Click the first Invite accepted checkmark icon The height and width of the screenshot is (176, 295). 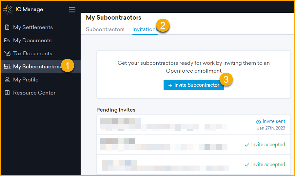pyautogui.click(x=247, y=145)
